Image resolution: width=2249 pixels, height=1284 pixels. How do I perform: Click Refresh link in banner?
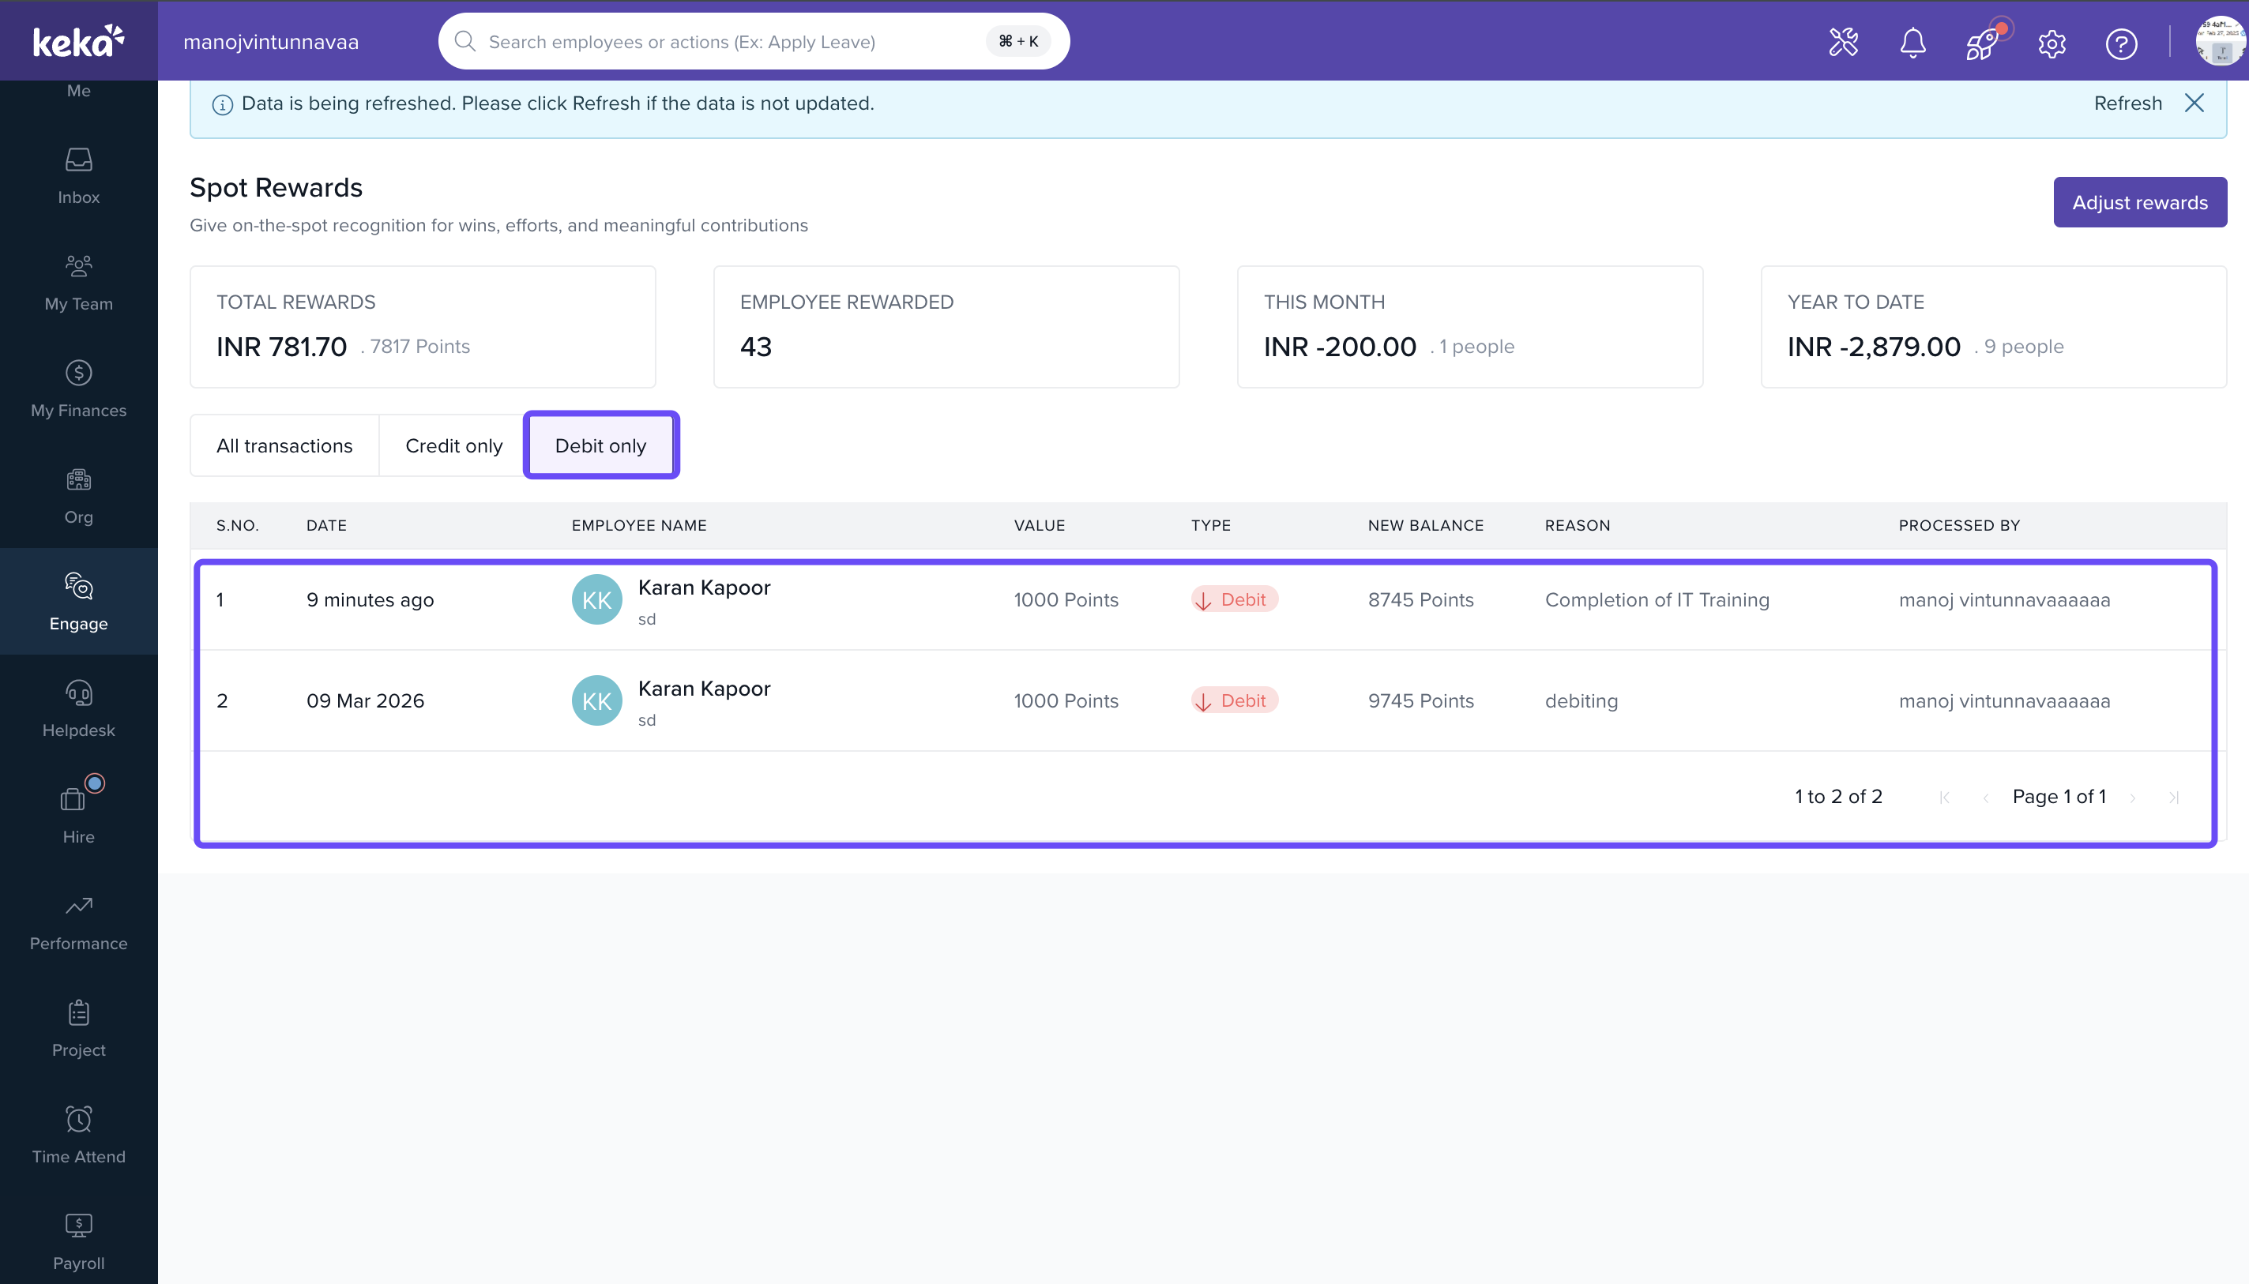click(2127, 103)
